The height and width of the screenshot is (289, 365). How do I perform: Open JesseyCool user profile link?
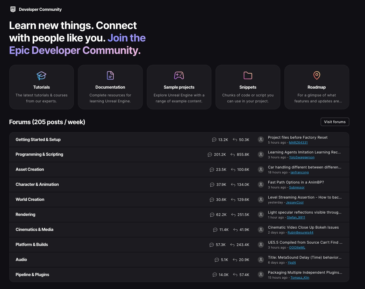[x=295, y=202]
